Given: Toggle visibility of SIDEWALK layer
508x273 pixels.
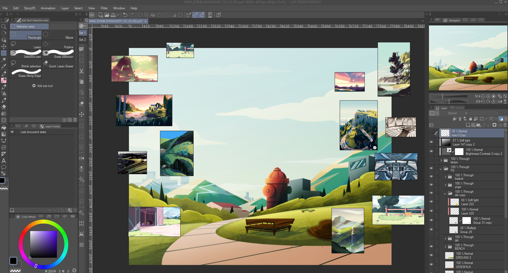Looking at the screenshot, I should [431, 265].
